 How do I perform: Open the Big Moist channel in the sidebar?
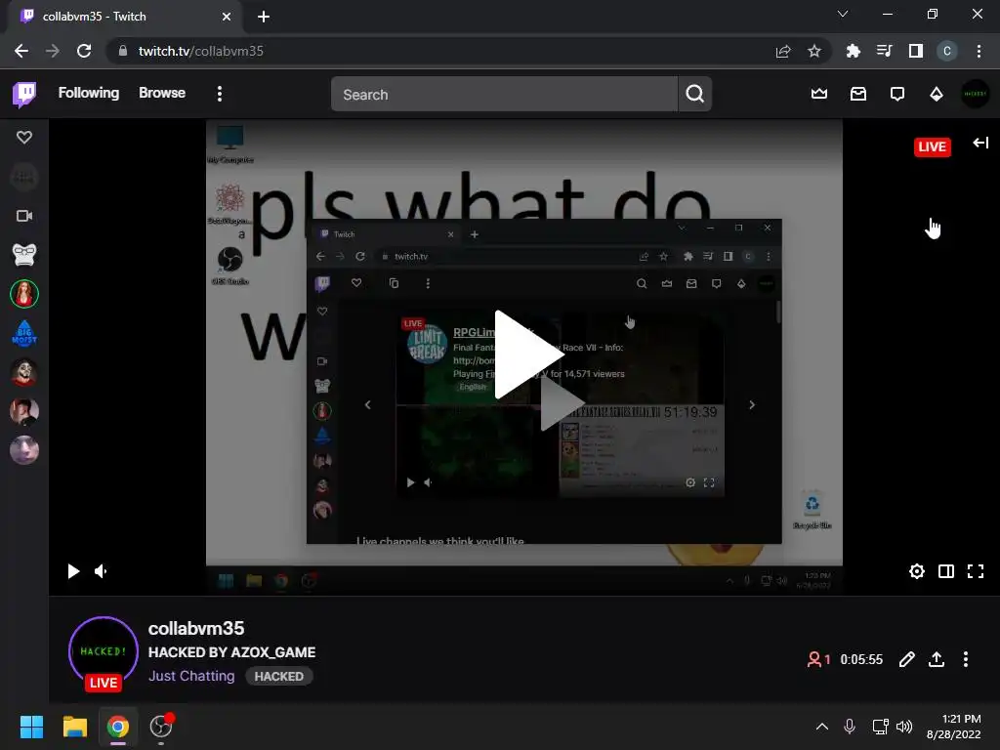coord(24,333)
